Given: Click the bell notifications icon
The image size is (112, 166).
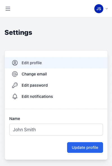Looking at the screenshot, I should pos(15,96).
